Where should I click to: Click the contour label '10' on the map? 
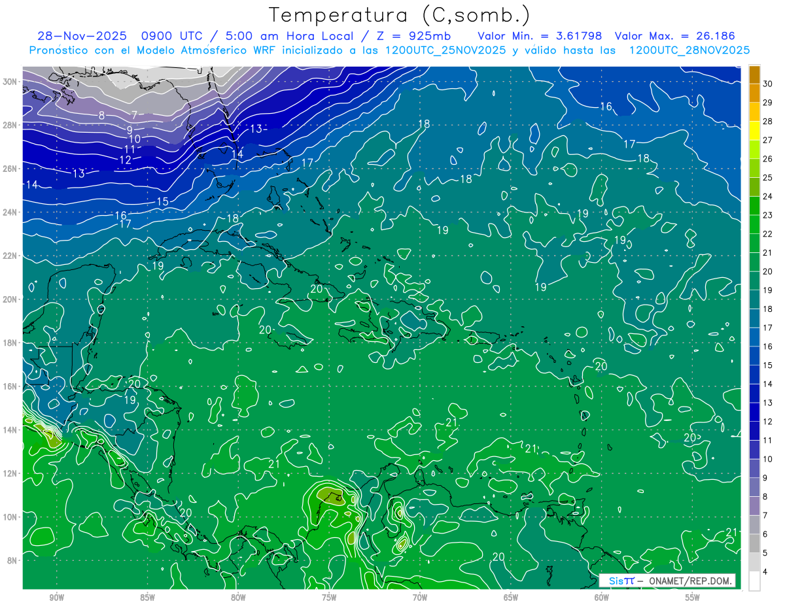[x=134, y=139]
